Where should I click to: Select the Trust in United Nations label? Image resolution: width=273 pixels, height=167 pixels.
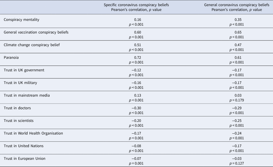point(24,146)
